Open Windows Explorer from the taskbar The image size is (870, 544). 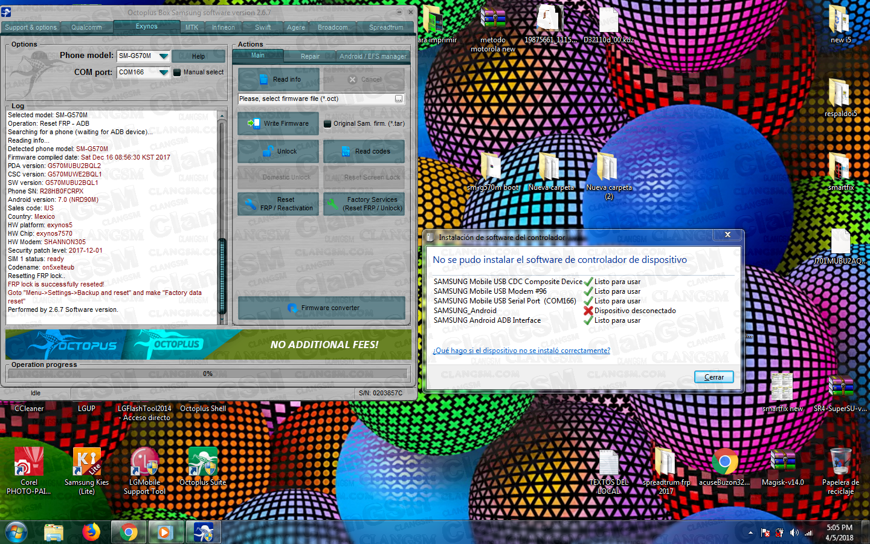54,532
